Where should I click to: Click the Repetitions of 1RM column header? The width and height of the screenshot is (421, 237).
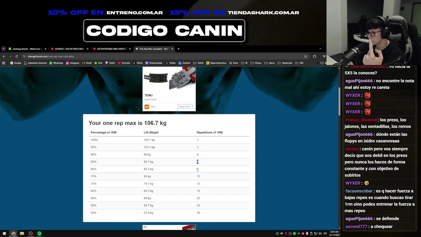(x=210, y=132)
